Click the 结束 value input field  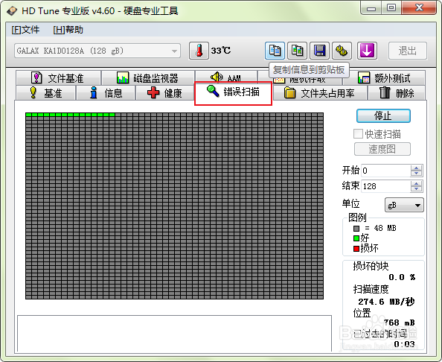coord(385,186)
